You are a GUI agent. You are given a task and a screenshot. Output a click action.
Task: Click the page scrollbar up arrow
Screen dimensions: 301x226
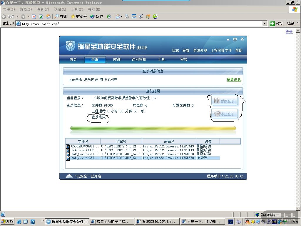pos(298,30)
